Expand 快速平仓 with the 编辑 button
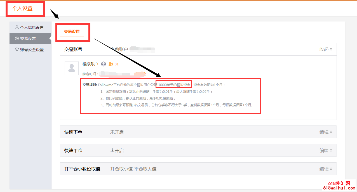The height and width of the screenshot is (192, 357). coord(326,150)
